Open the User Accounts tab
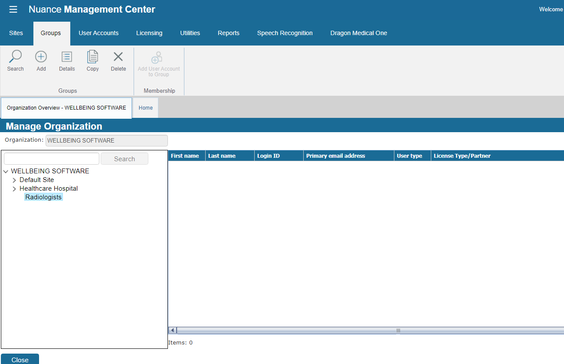 (x=98, y=33)
